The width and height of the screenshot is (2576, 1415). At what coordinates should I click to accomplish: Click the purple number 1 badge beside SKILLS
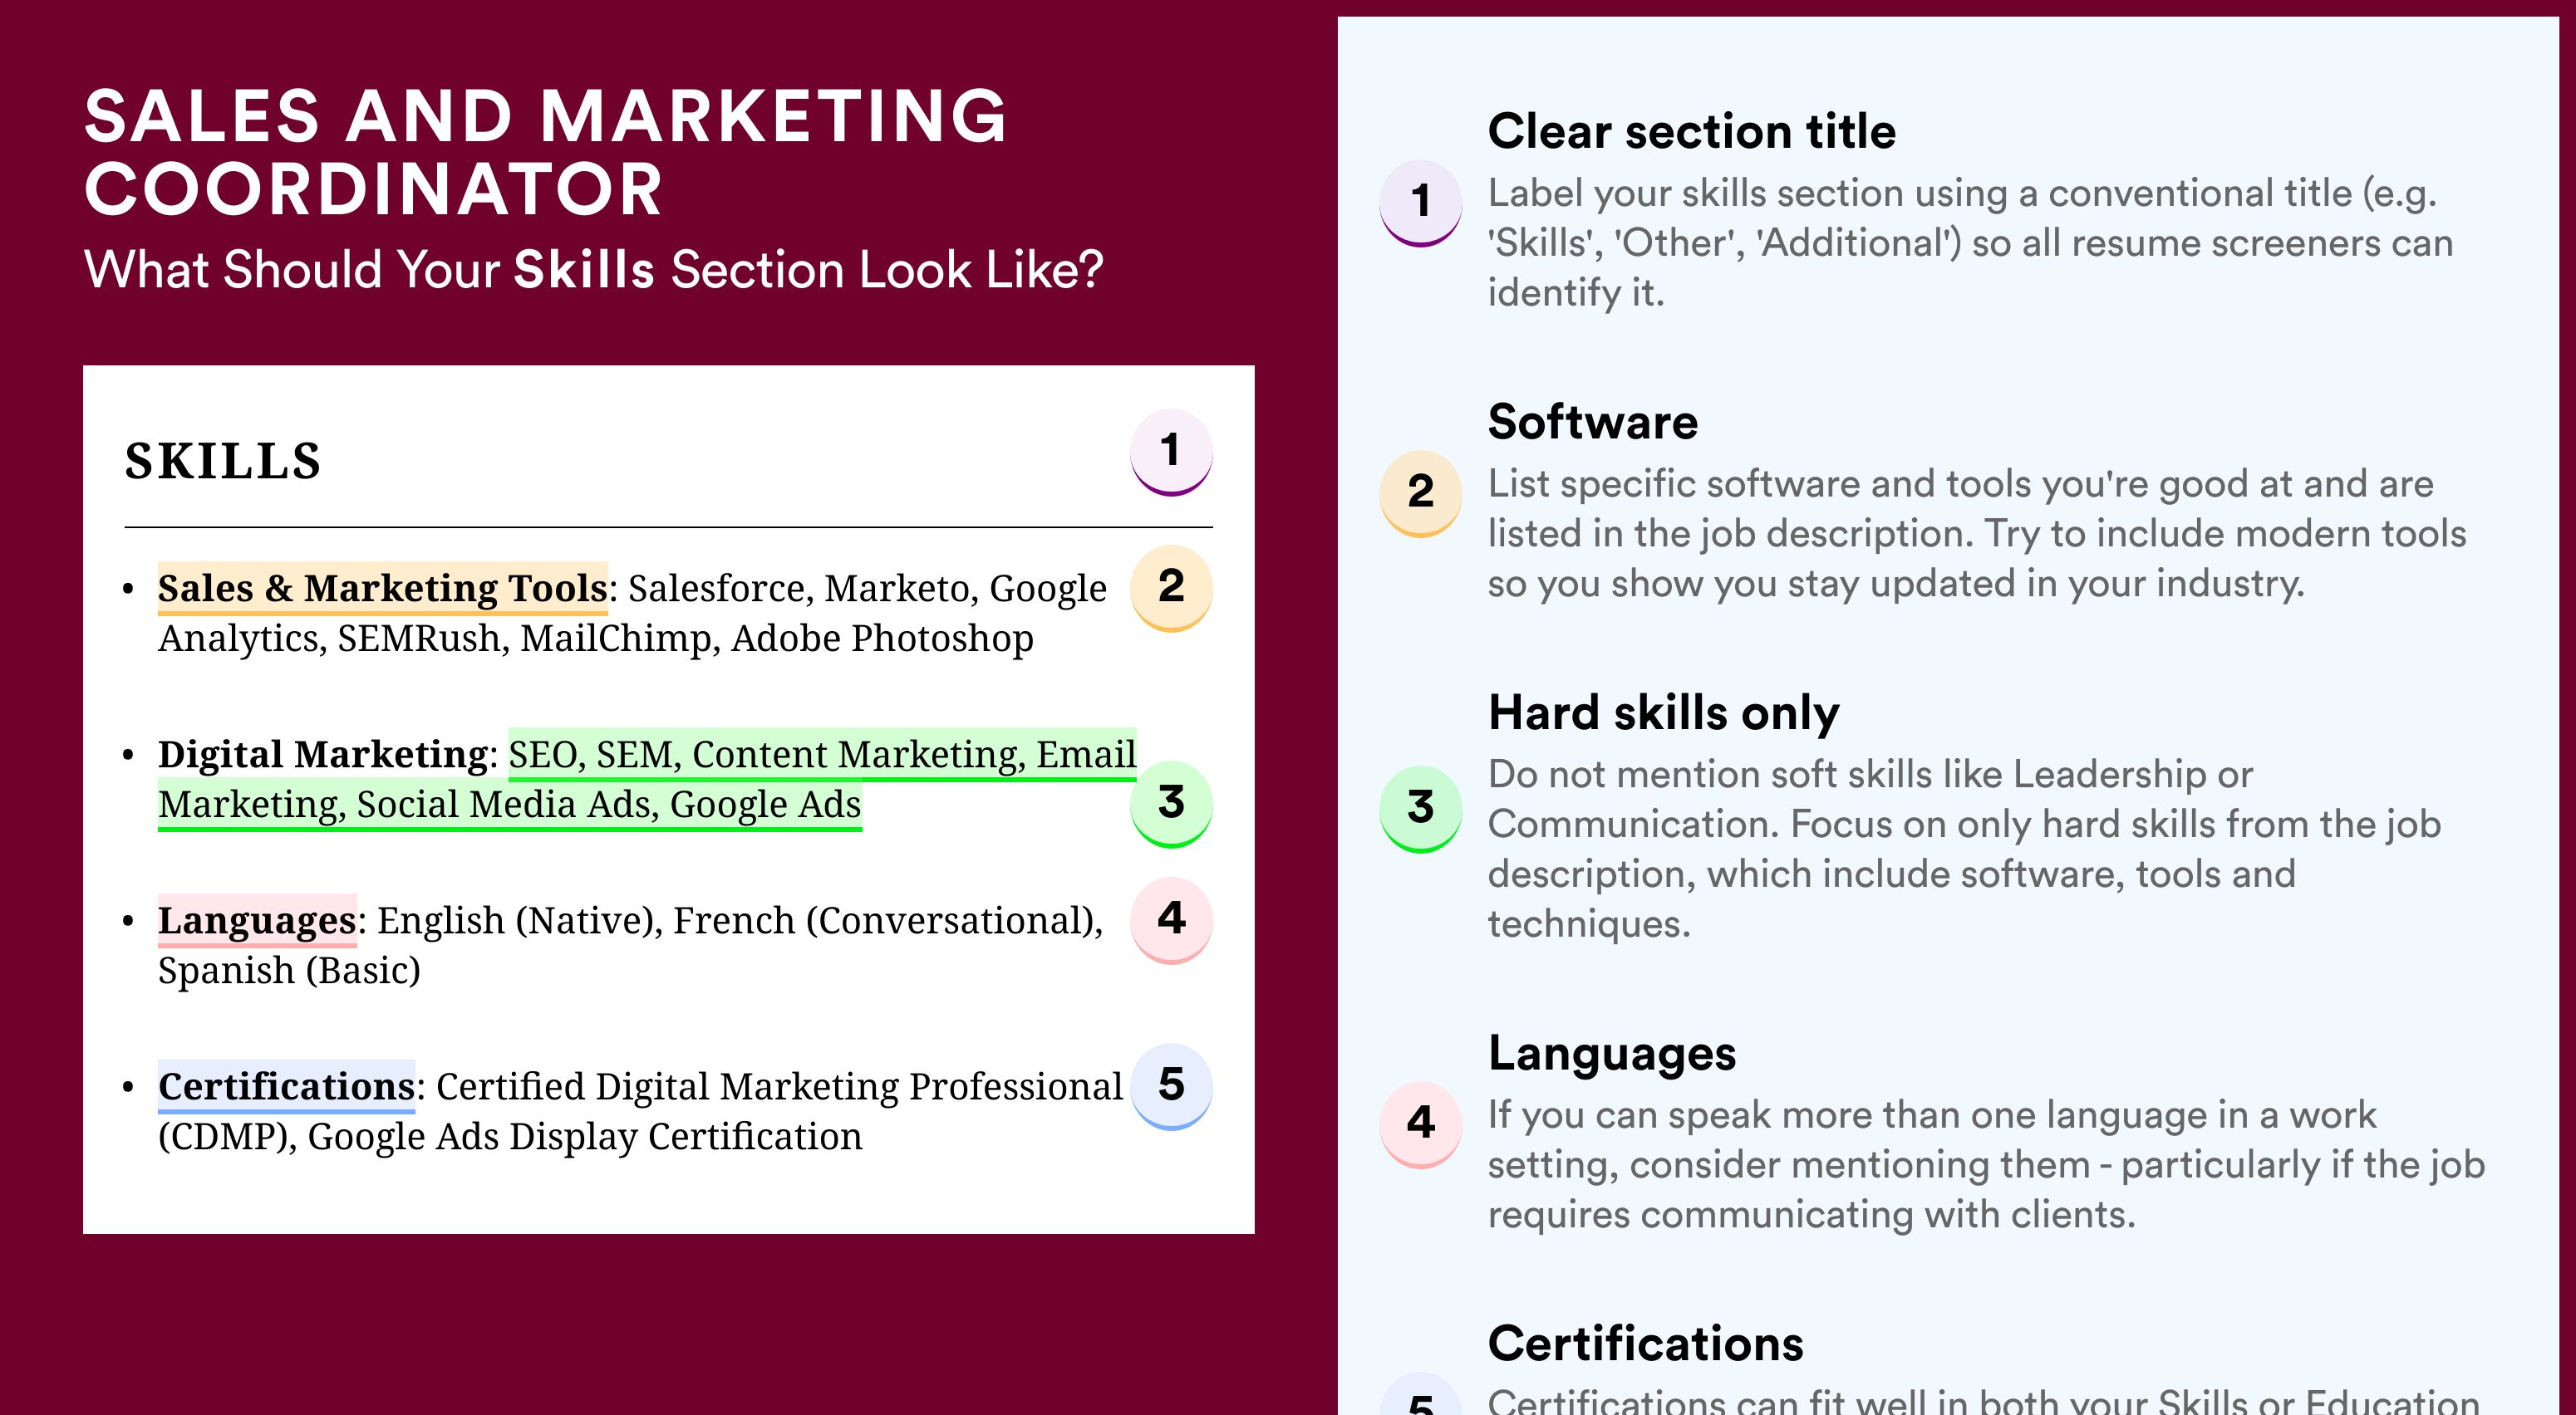(x=1171, y=452)
